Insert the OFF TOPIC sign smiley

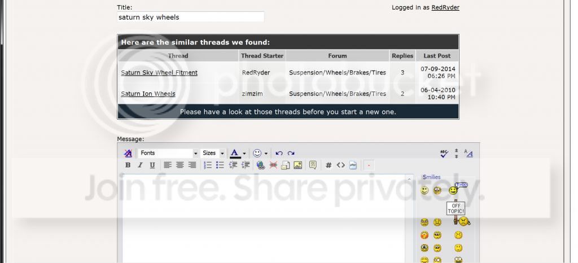tap(458, 214)
